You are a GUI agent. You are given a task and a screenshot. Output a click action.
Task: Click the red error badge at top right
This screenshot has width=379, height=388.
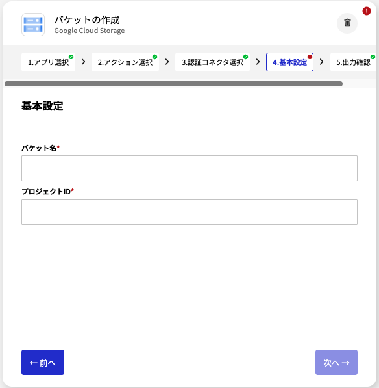coord(367,11)
